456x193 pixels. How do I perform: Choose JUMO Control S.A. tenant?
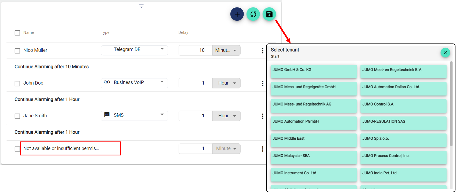click(x=403, y=105)
